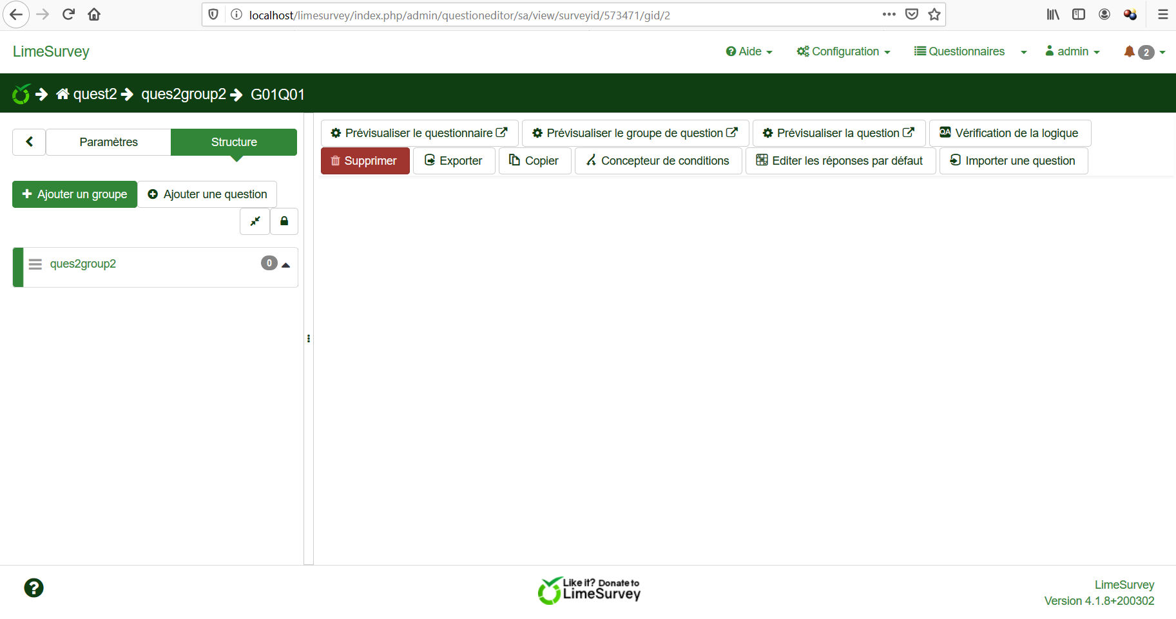
Task: Click the Version 4.1.8+200302 text
Action: (x=1099, y=601)
